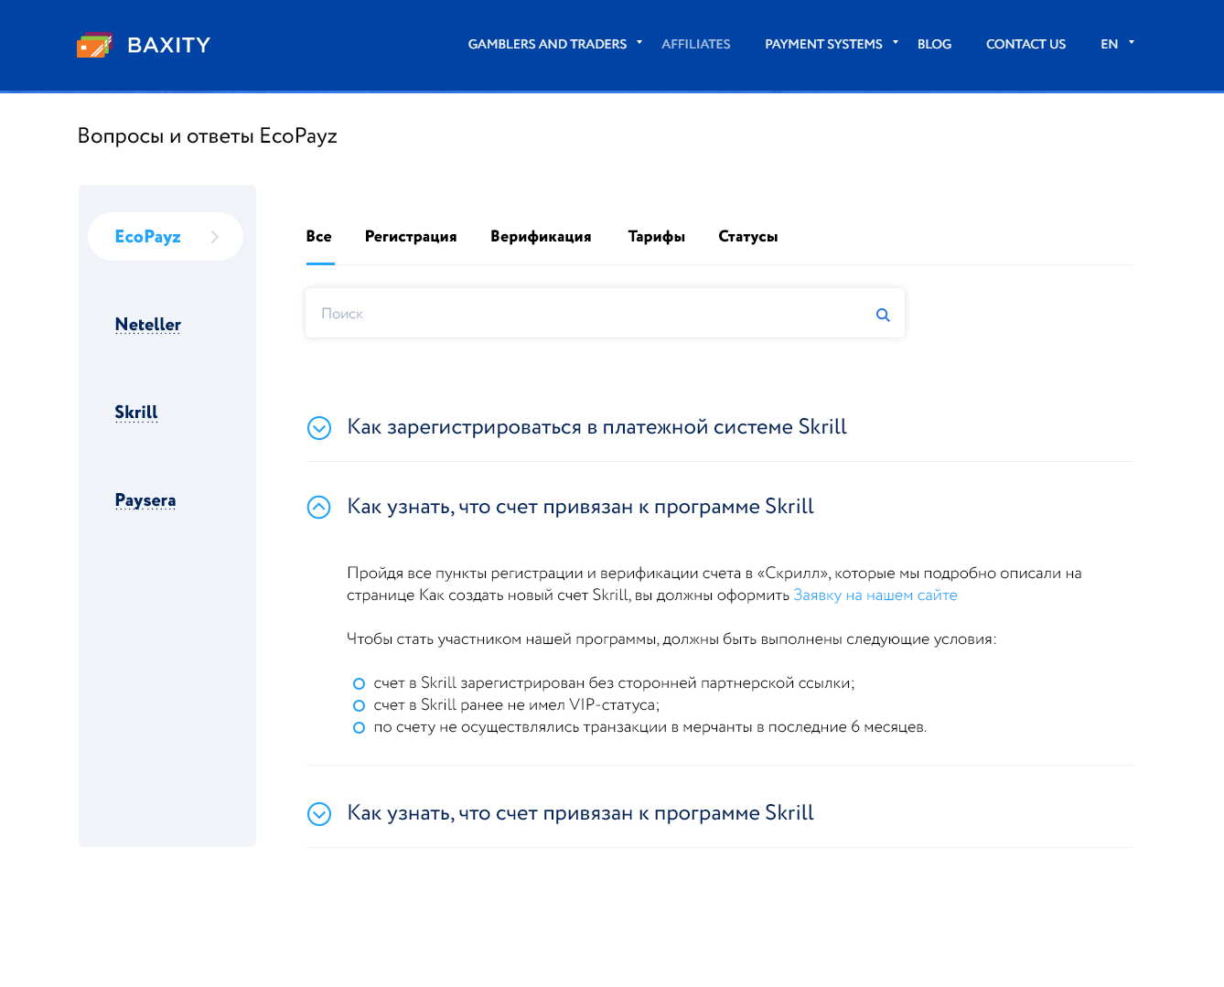The width and height of the screenshot is (1224, 987).
Task: Collapse the open Skrill account question
Action: 319,508
